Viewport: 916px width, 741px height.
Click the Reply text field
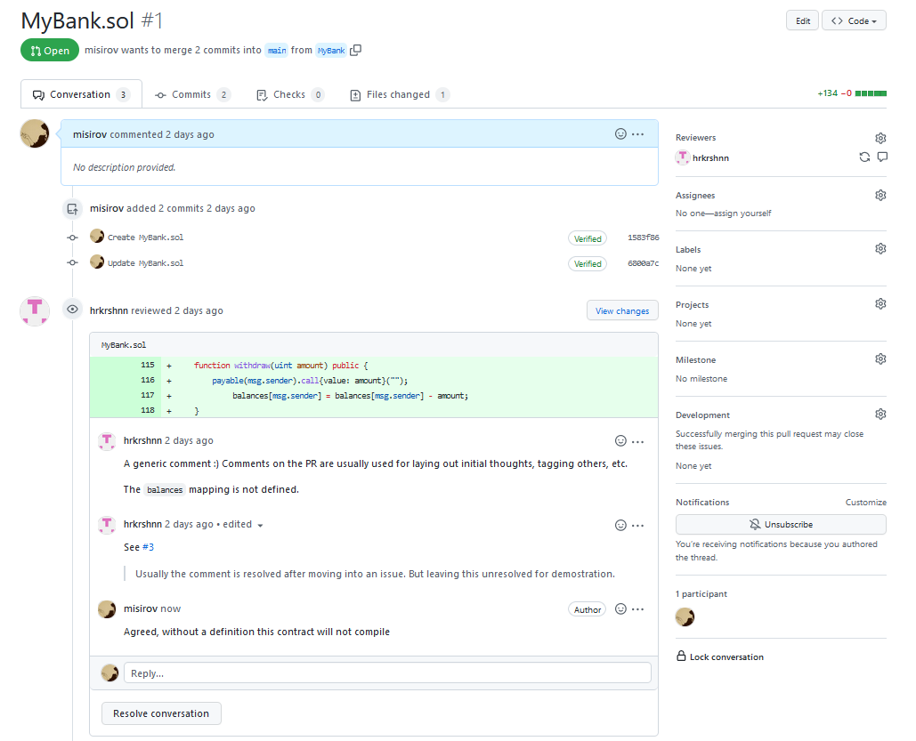[x=387, y=673]
